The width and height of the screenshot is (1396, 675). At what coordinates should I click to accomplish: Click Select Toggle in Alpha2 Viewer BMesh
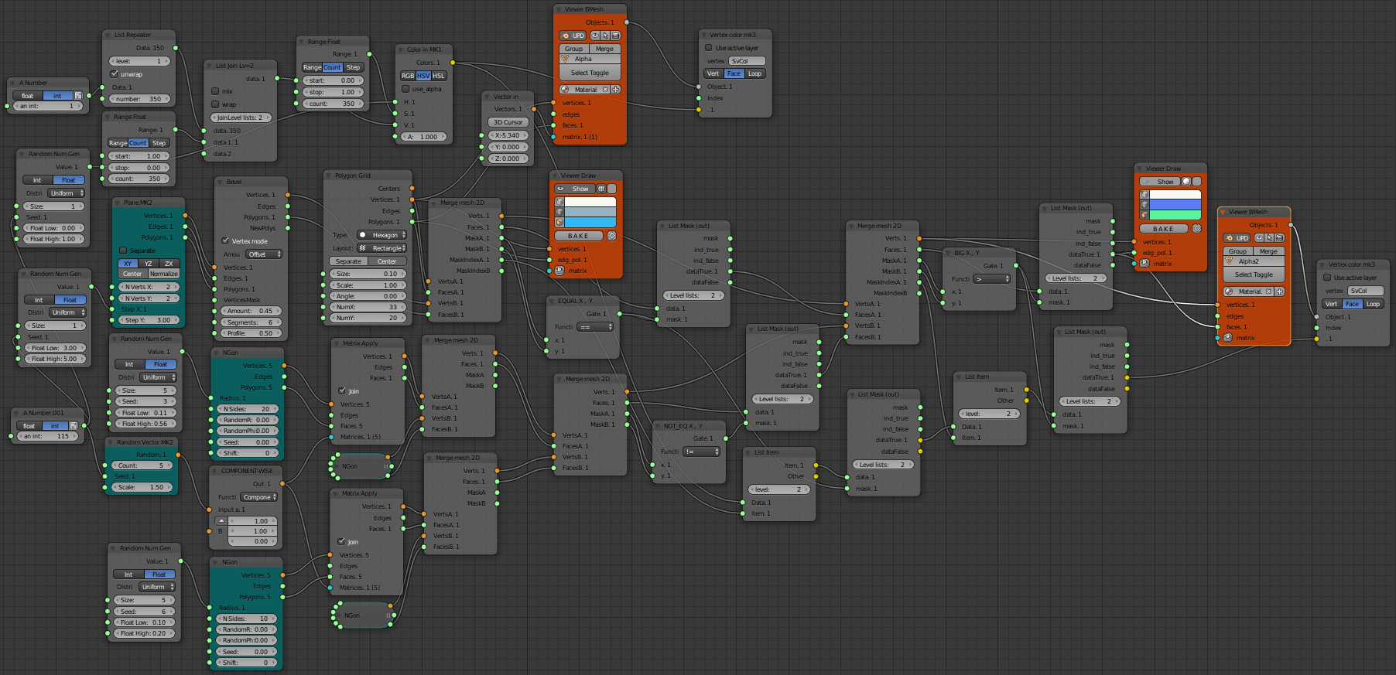coord(1254,274)
